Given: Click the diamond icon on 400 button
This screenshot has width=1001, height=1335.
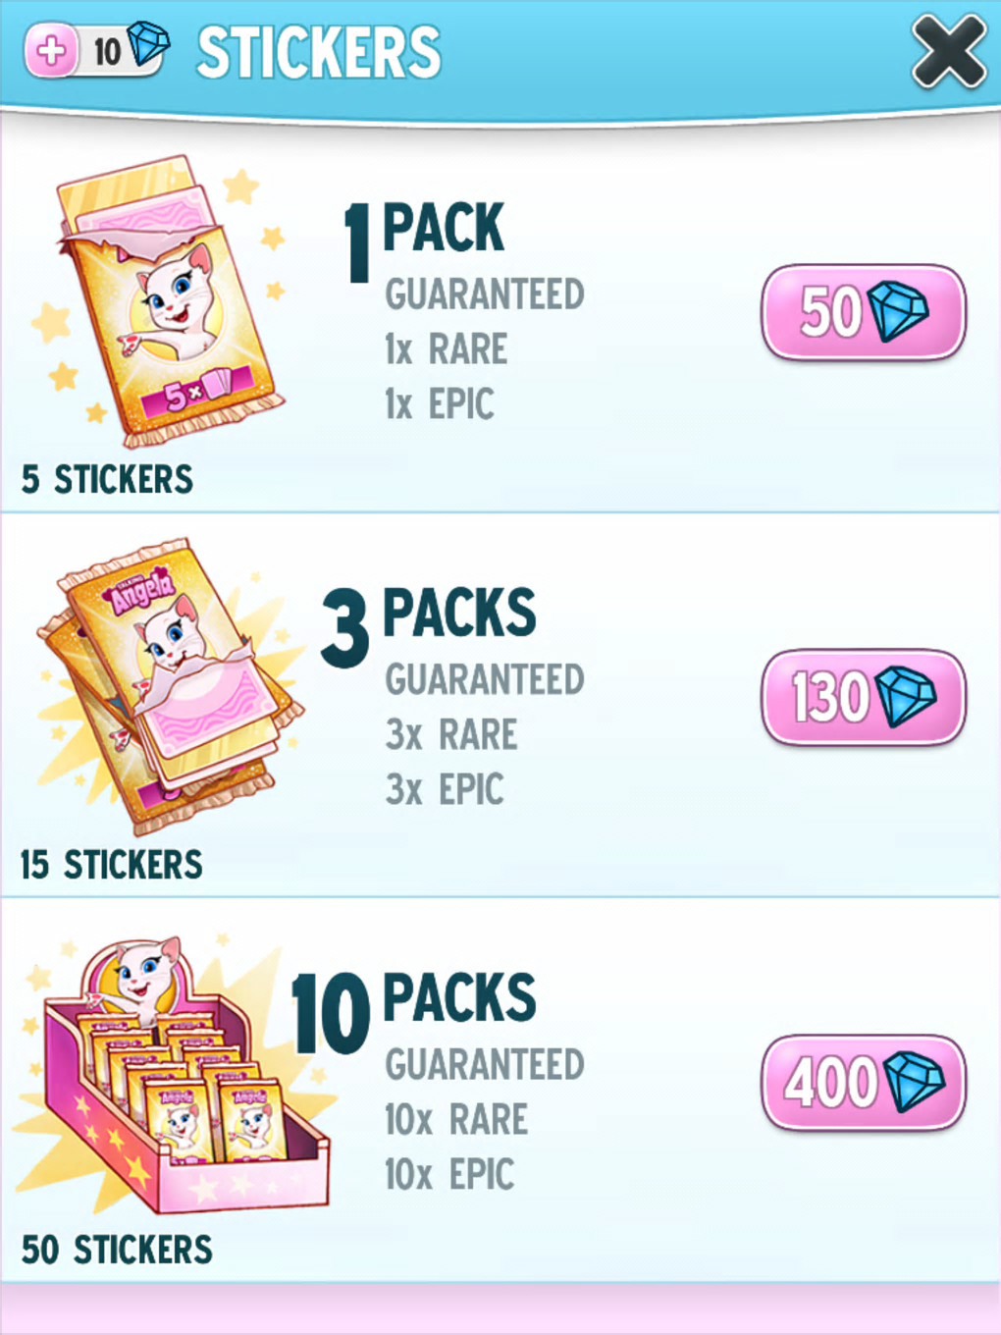Looking at the screenshot, I should (x=915, y=1083).
